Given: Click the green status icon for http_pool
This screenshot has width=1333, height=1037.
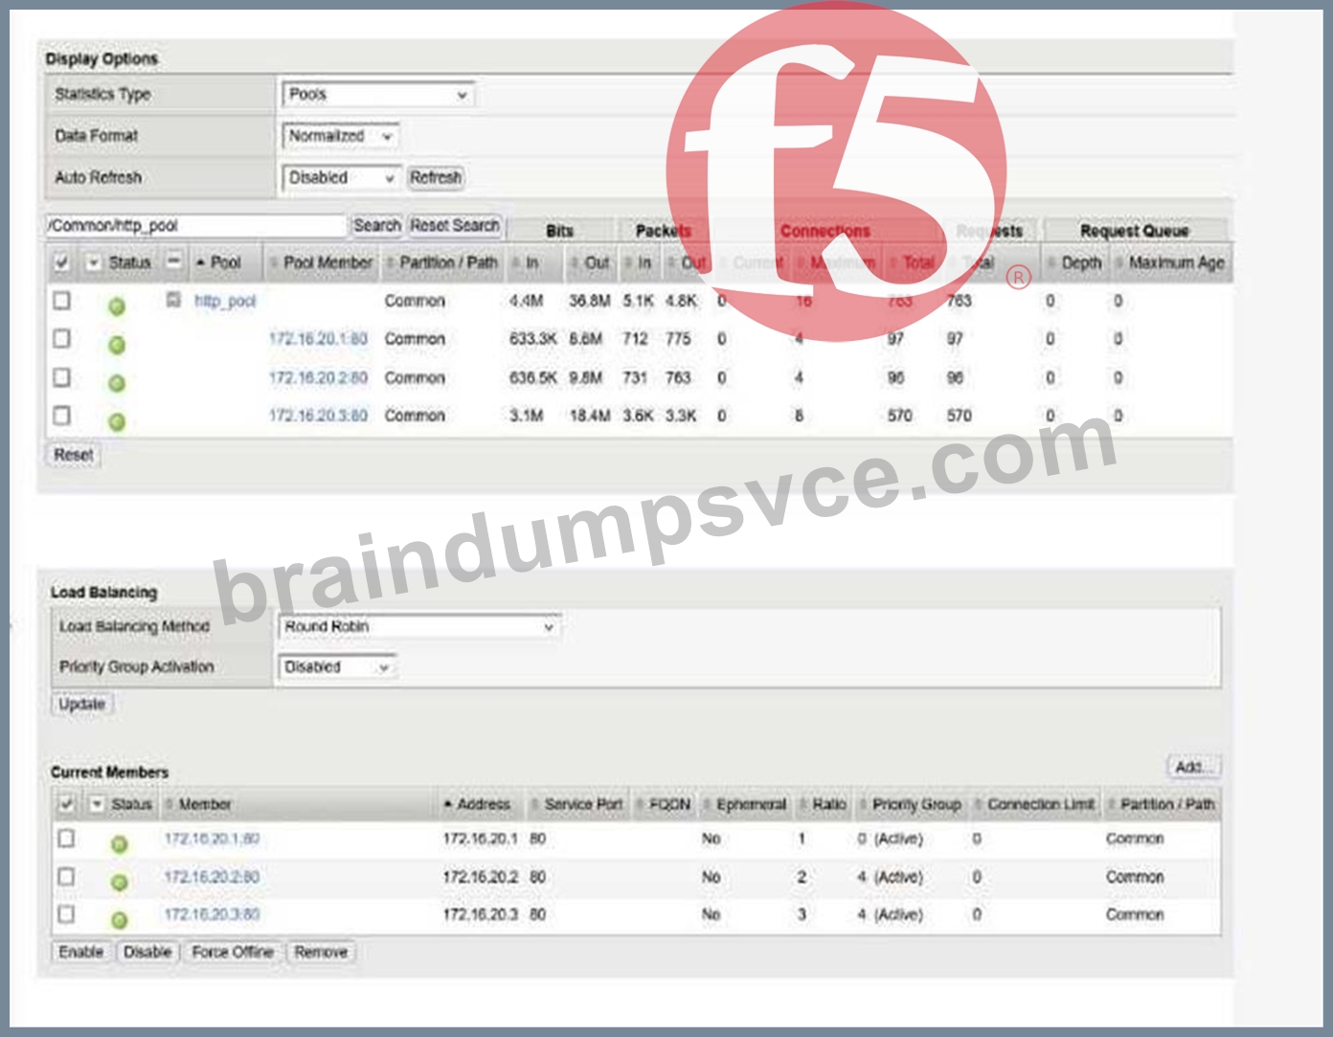Looking at the screenshot, I should click(117, 306).
